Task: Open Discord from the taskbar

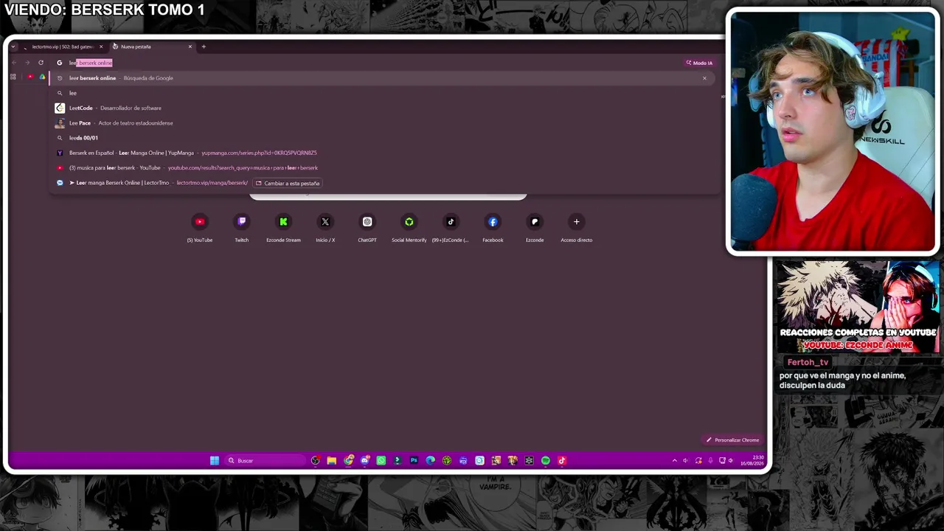Action: click(x=365, y=461)
